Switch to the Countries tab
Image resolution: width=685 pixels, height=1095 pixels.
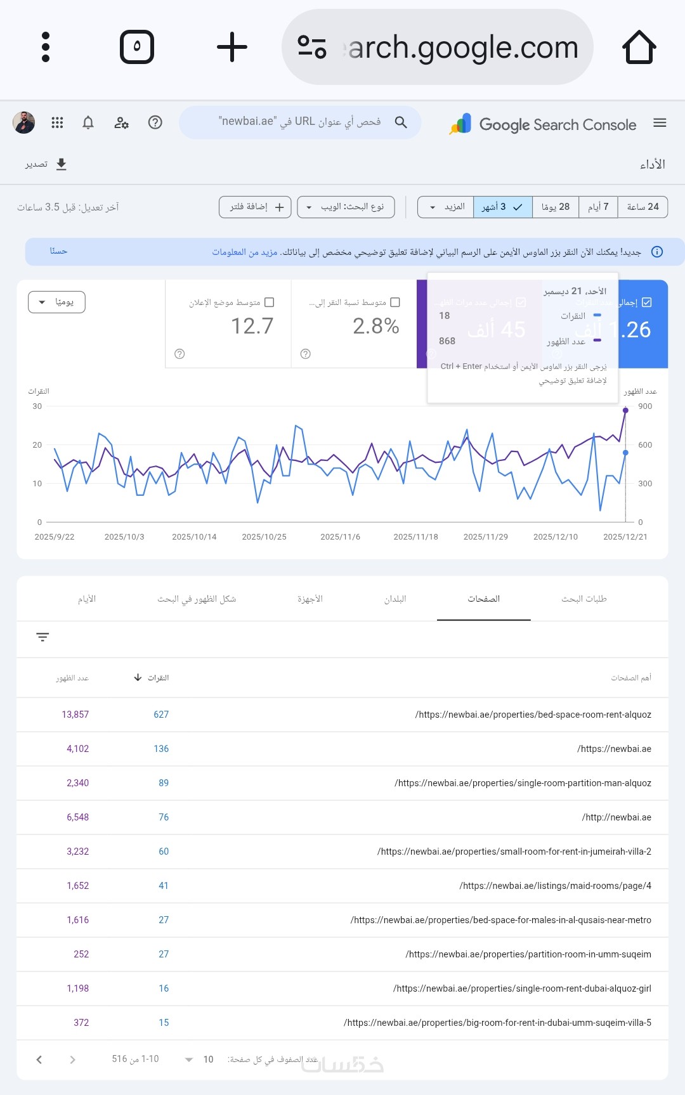[x=395, y=599]
